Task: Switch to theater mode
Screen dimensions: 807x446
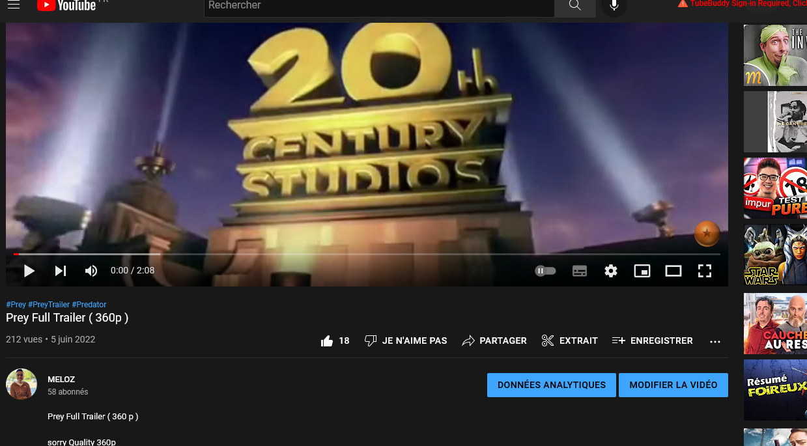Action: (x=673, y=271)
